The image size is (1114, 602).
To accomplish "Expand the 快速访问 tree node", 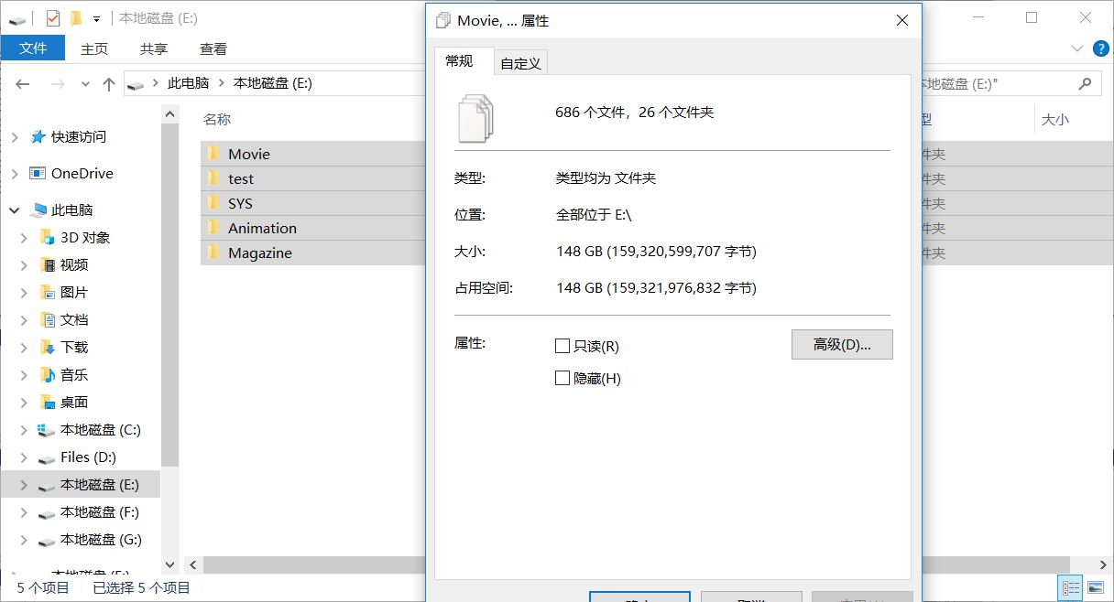I will coord(15,137).
